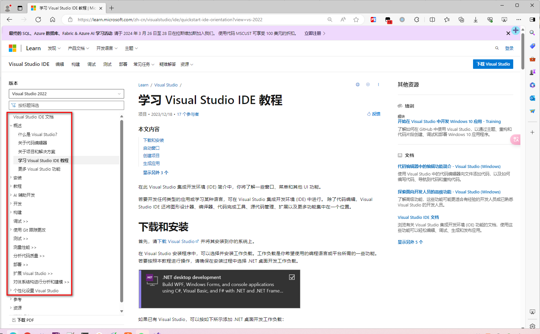Viewport: 540px width, 334px height.
Task: Open the Extensions puzzle icon
Action: pos(417,20)
